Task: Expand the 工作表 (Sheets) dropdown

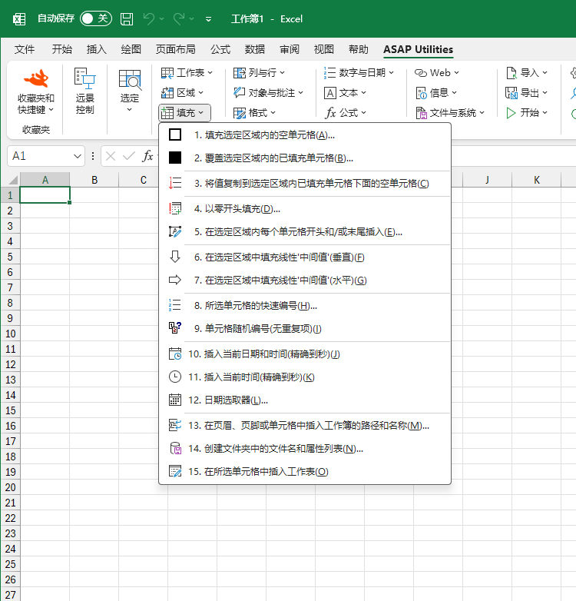Action: pyautogui.click(x=187, y=72)
